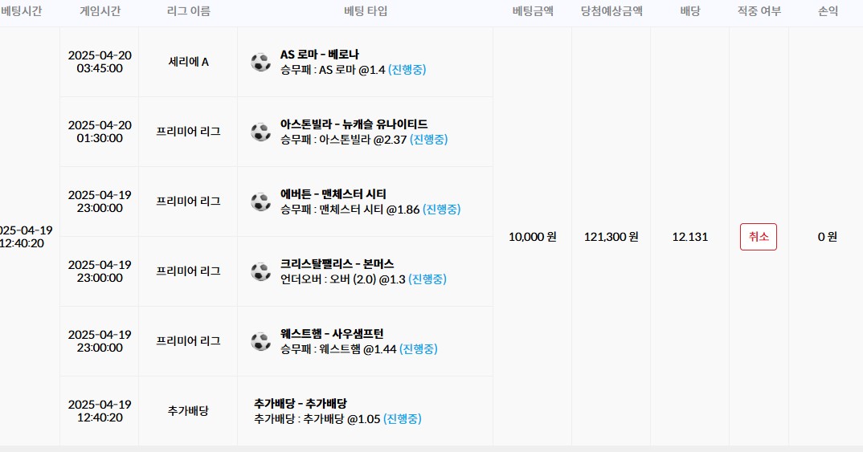
Task: Click 진행중 status on AS 로마 bet
Action: (407, 70)
